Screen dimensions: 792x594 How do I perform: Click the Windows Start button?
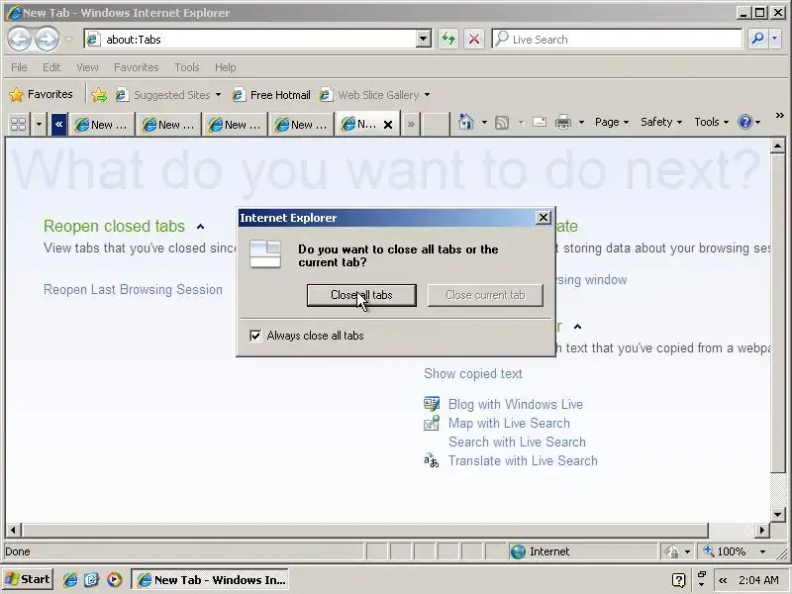28,579
